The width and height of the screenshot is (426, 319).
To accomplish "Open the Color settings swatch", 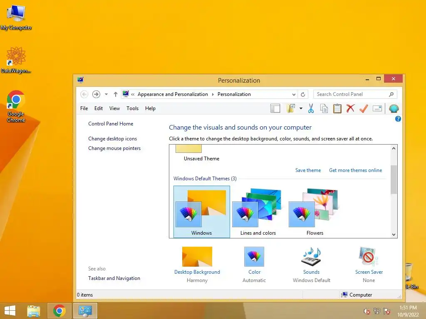I will [x=254, y=257].
